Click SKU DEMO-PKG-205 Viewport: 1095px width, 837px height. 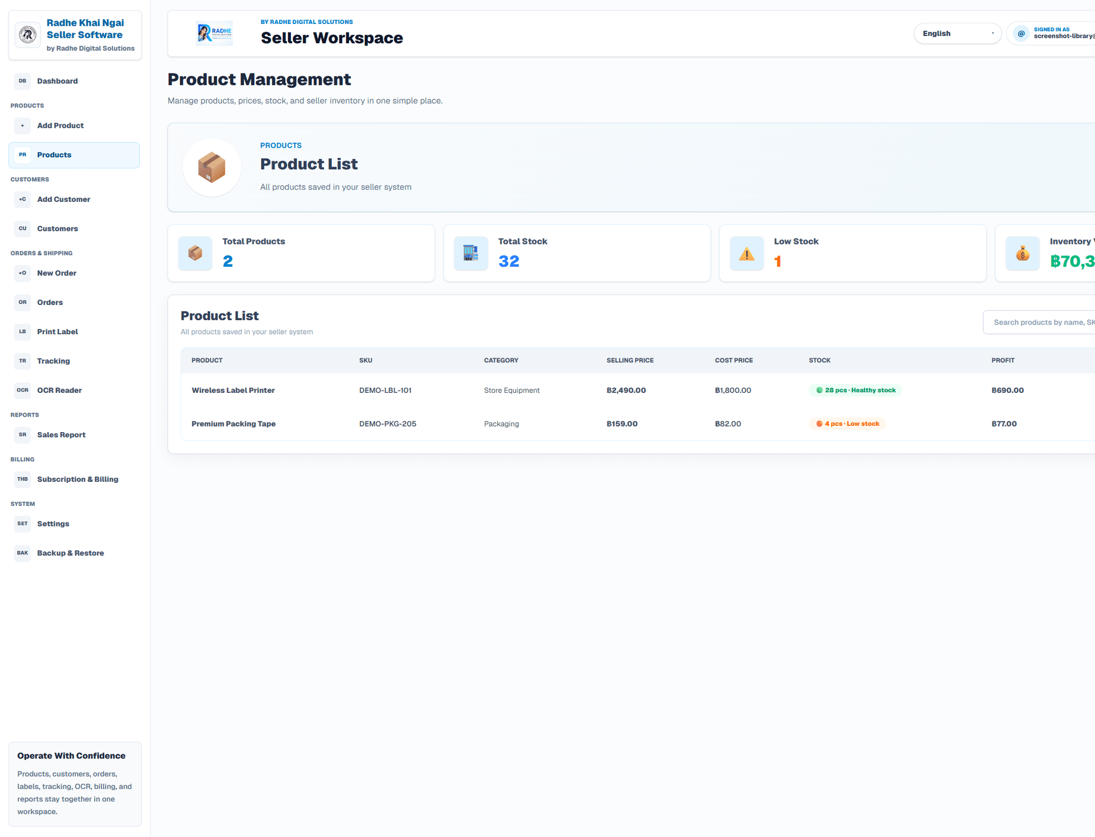pos(388,424)
